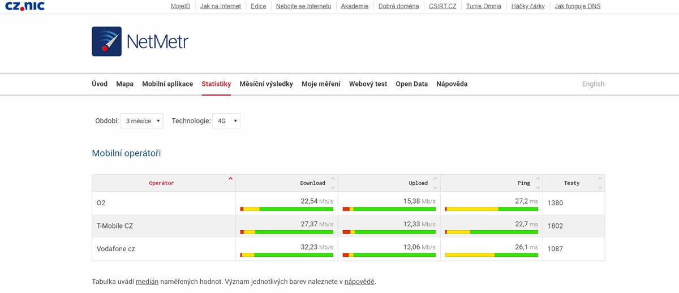Sort table by Download column
Image resolution: width=679 pixels, height=293 pixels.
(x=287, y=183)
